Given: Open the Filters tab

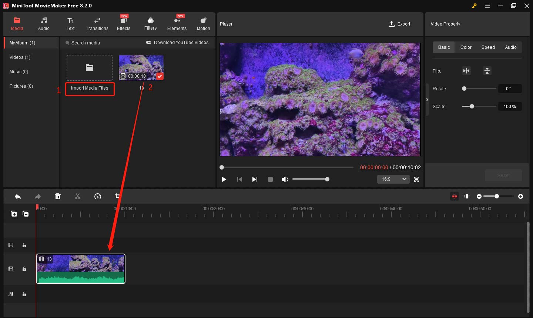Looking at the screenshot, I should (150, 24).
